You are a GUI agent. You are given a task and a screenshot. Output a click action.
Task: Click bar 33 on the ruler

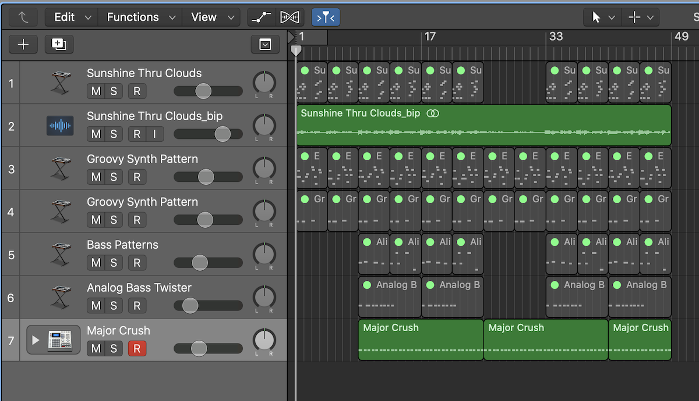[556, 37]
